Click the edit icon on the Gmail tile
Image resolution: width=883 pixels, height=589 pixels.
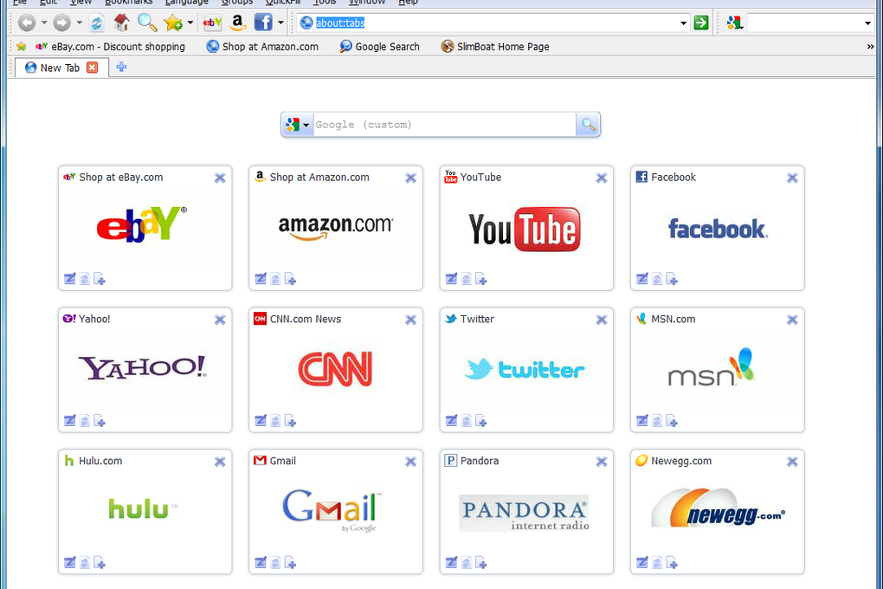(261, 563)
